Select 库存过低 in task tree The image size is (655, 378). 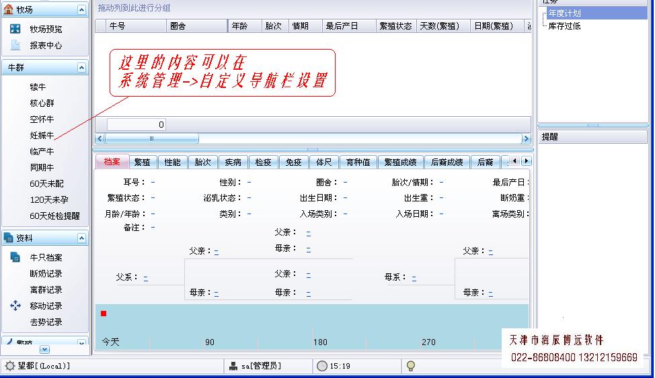point(565,26)
